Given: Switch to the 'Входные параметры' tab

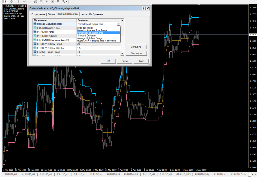Looking at the screenshot, I should [68, 14].
